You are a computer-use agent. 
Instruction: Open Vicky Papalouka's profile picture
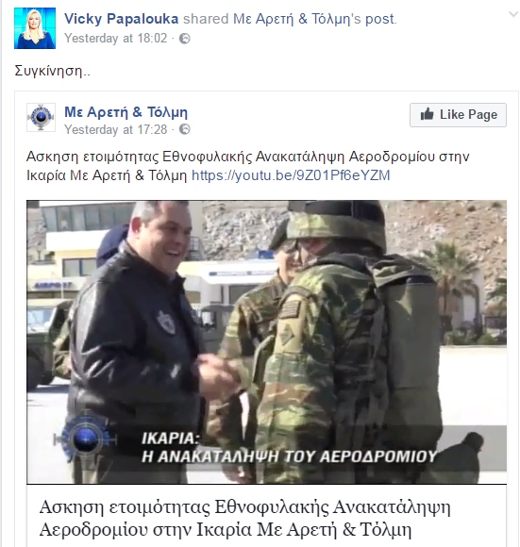click(35, 28)
